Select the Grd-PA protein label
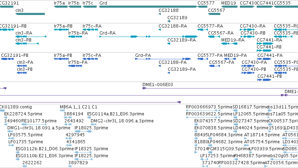 [x=143, y=55]
